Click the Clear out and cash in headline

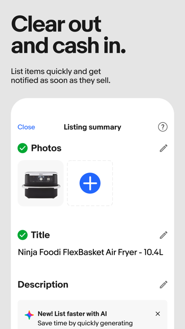pos(68,35)
